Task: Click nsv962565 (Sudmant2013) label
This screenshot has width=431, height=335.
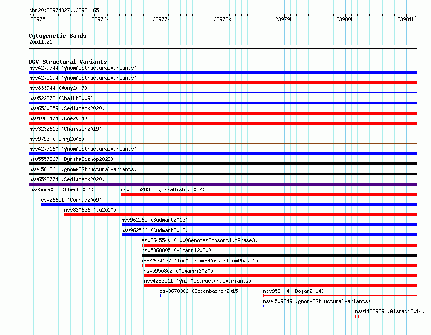Action: [x=154, y=220]
